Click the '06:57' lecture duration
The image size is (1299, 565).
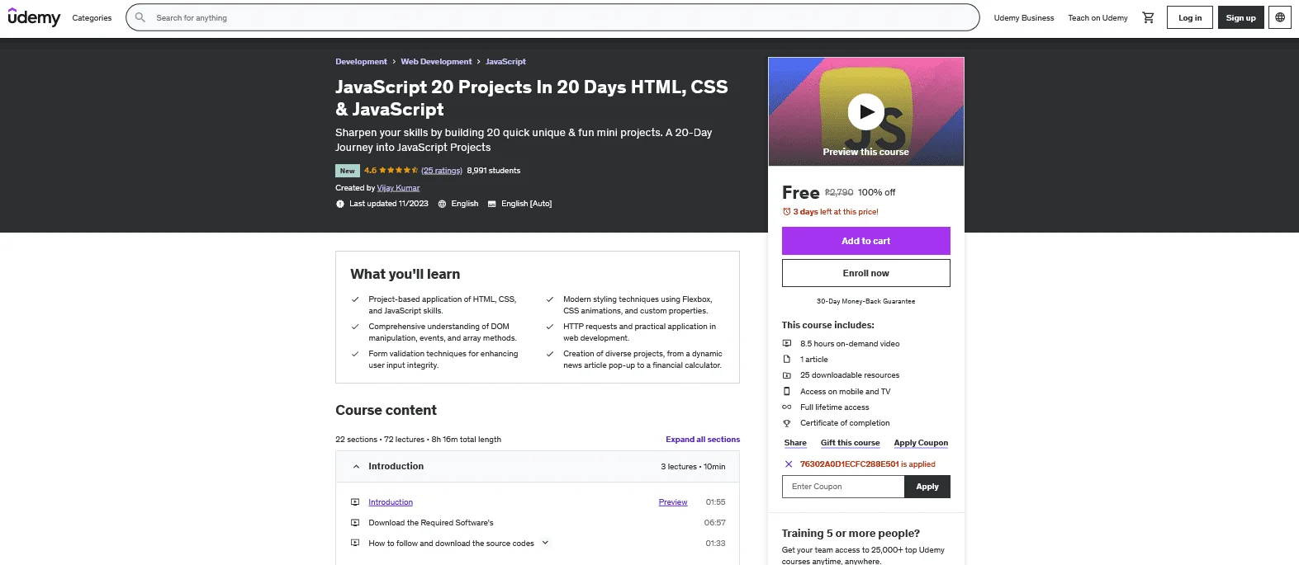point(715,523)
